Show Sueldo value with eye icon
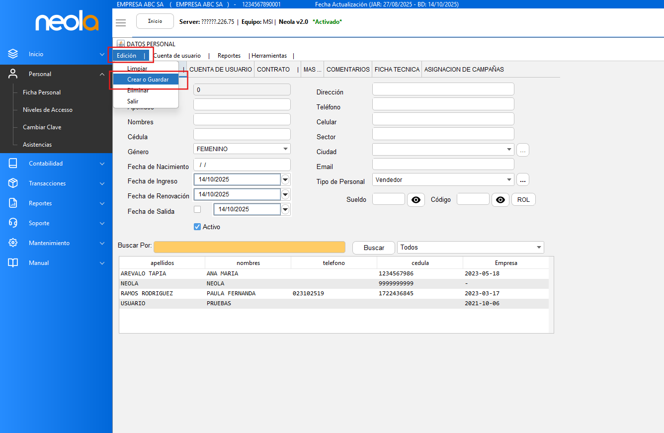664x433 pixels. [416, 200]
